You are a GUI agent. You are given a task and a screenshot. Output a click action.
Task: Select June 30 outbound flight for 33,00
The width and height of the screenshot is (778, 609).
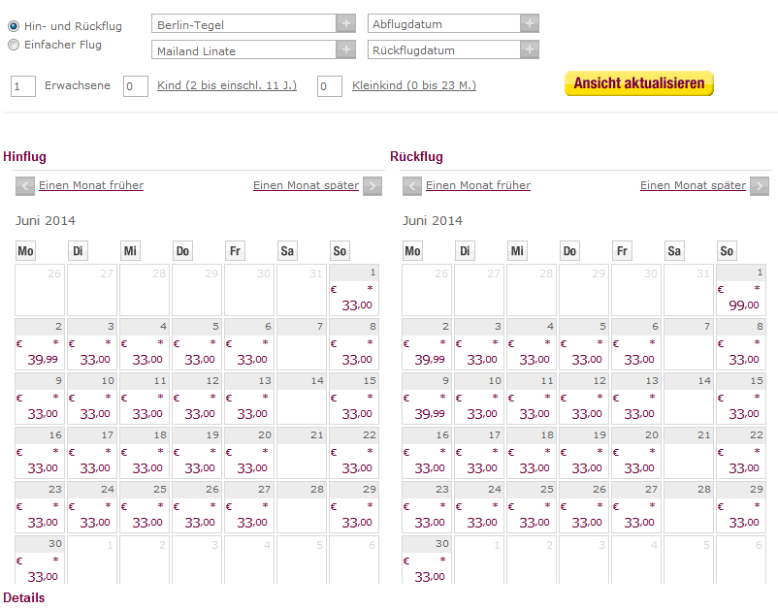(40, 561)
